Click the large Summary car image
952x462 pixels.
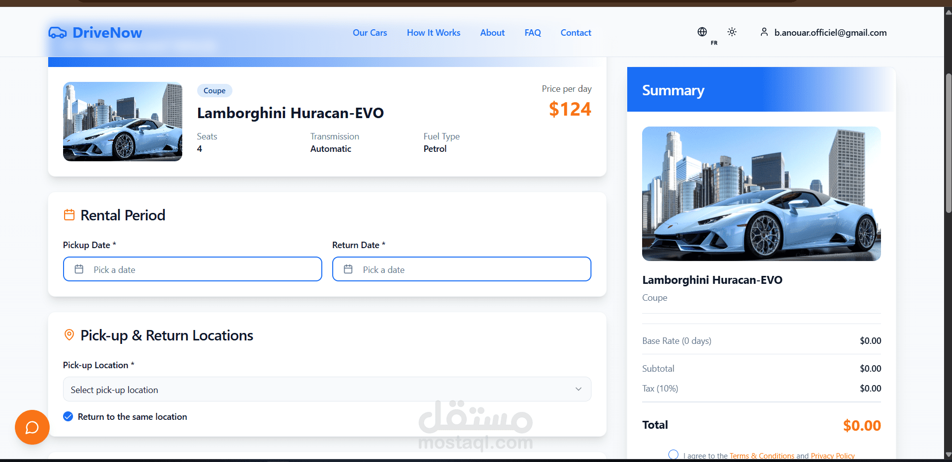761,194
